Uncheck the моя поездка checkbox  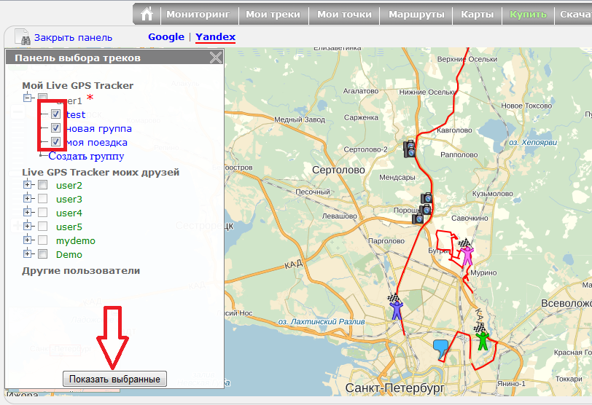[x=55, y=142]
